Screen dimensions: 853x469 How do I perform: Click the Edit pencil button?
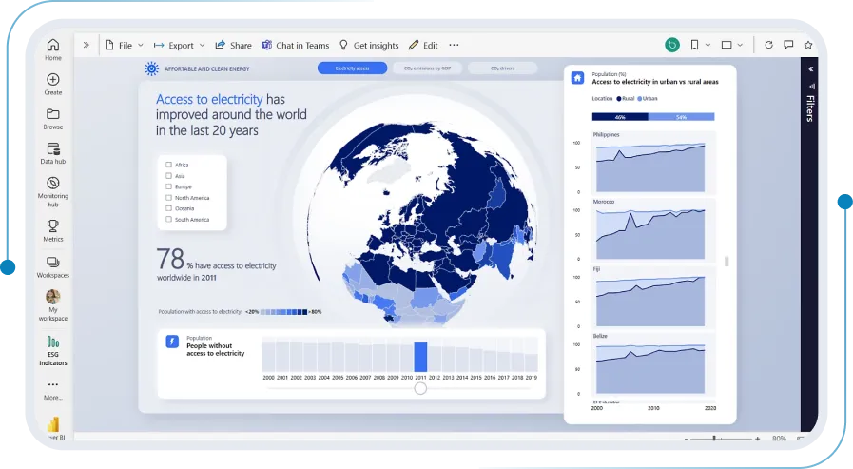[x=423, y=45]
